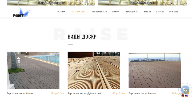192x97 pixels.
Task: Navigate to ПРЕИМУЩЕСТВА menu item
Action: point(132,12)
